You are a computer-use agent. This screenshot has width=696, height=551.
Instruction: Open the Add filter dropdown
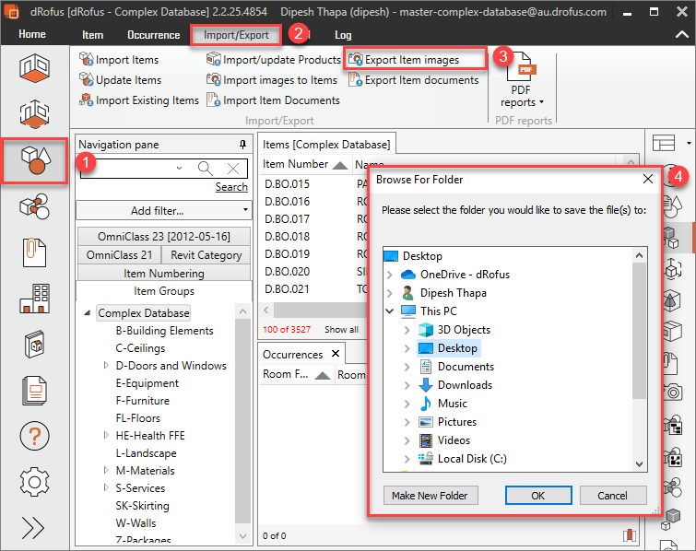(x=164, y=210)
